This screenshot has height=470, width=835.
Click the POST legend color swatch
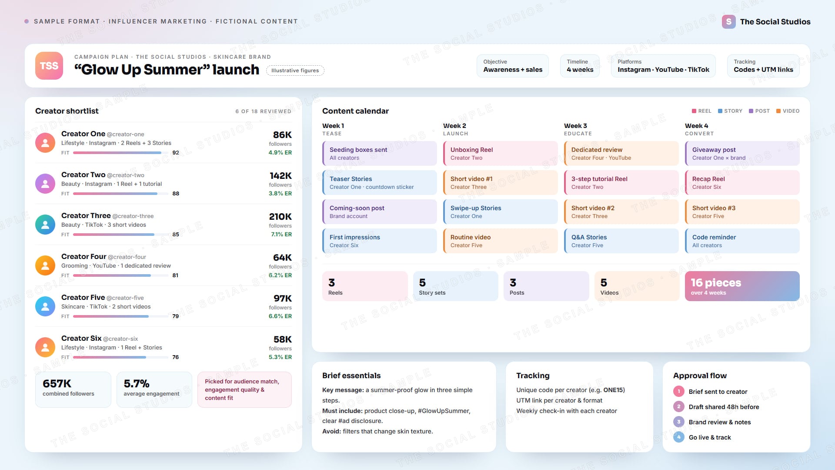click(x=751, y=111)
